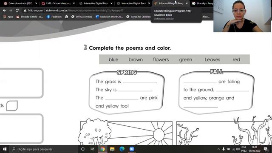This screenshot has height=153, width=272.
Task: Click the tree in the spring picture
Action: (x=94, y=132)
